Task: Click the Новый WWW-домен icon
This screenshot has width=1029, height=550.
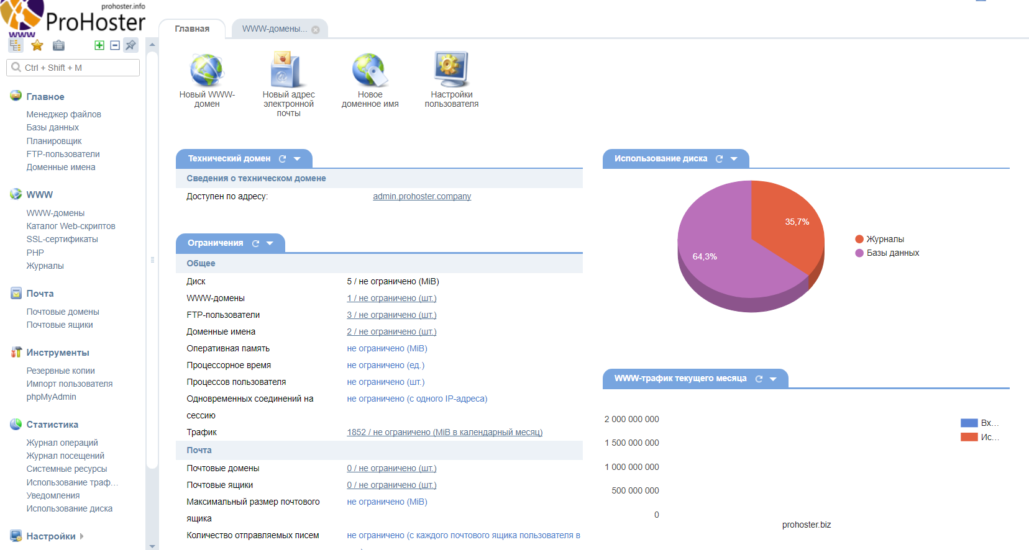Action: [207, 70]
